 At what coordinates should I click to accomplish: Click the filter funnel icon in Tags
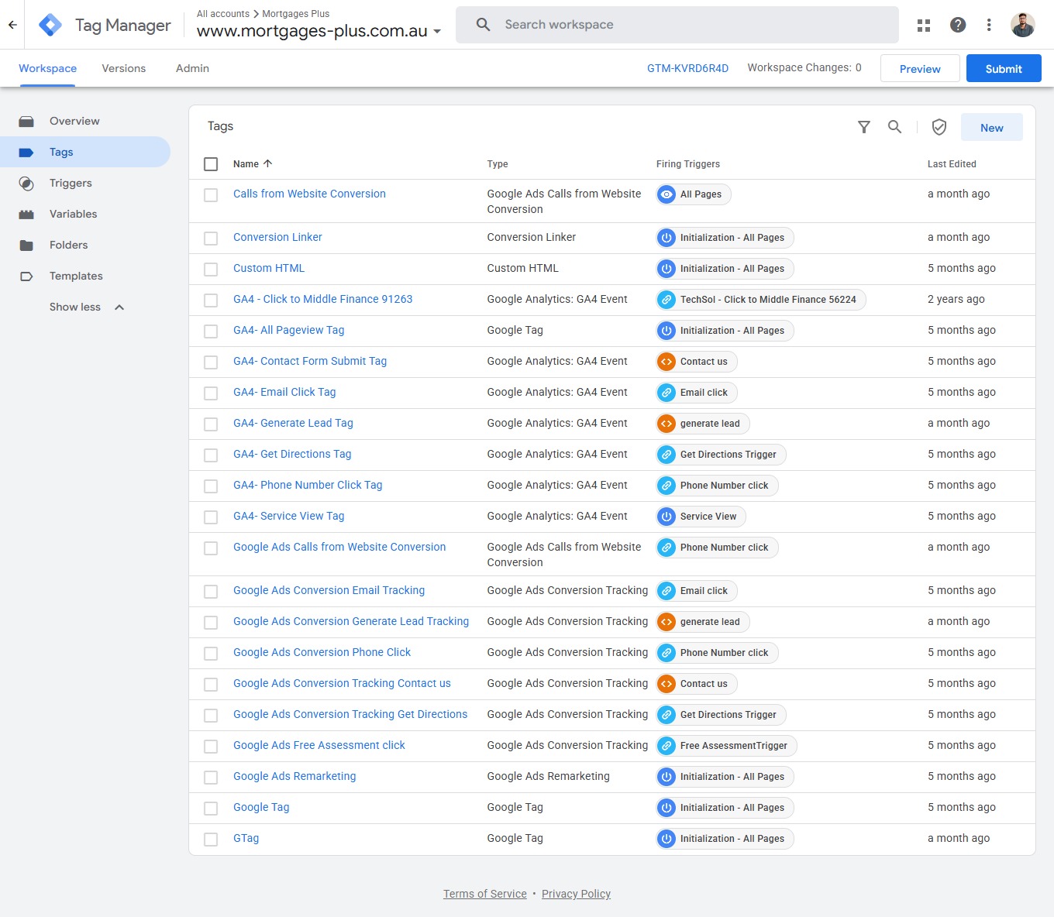(864, 127)
